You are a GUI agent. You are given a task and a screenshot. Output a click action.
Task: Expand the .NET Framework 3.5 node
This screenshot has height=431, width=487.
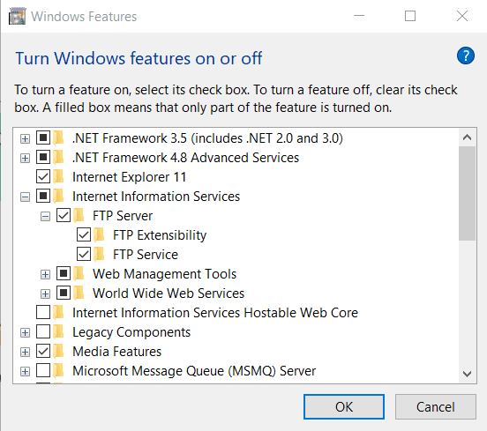(x=26, y=138)
